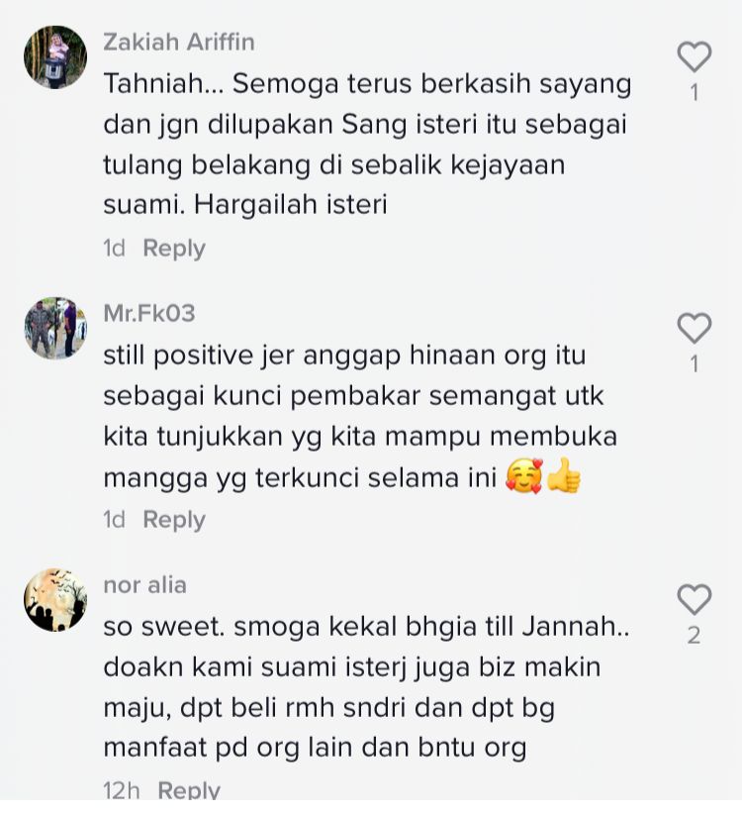
Task: Like nor alia's comment using heart icon
Action: click(694, 599)
